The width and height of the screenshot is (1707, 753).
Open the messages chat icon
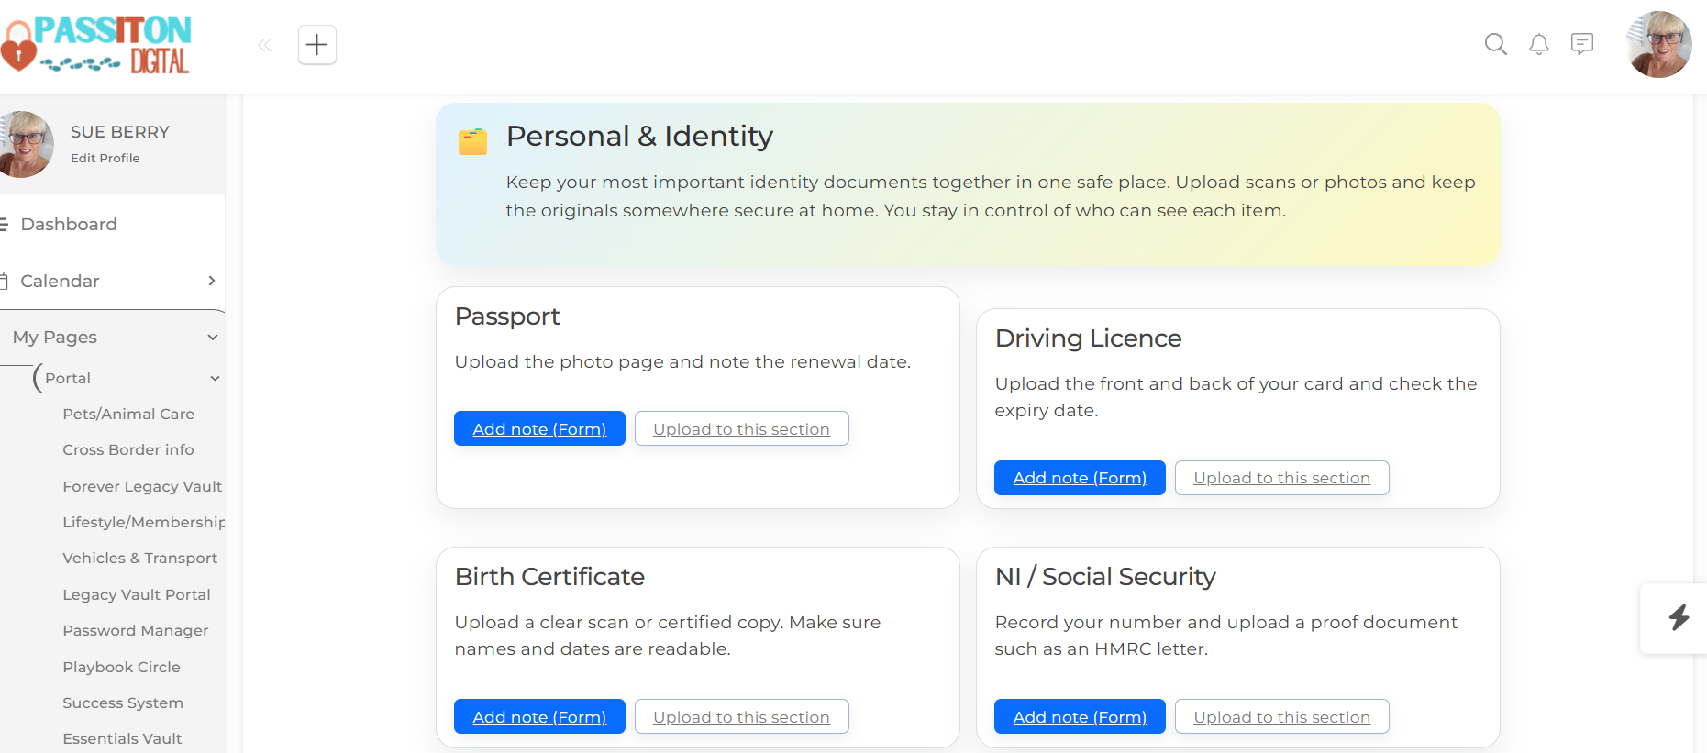1582,44
